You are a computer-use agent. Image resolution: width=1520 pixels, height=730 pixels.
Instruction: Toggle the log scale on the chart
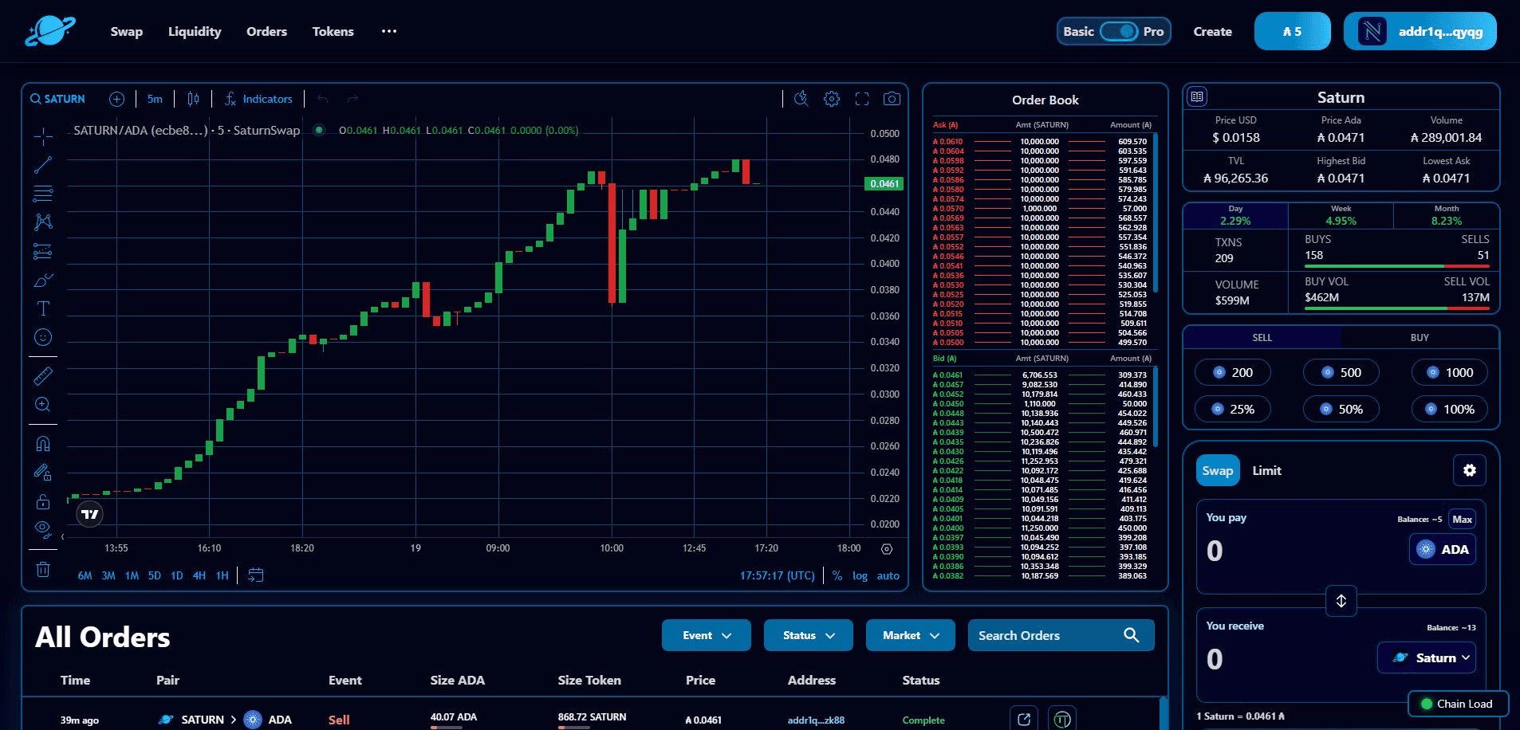pos(860,575)
